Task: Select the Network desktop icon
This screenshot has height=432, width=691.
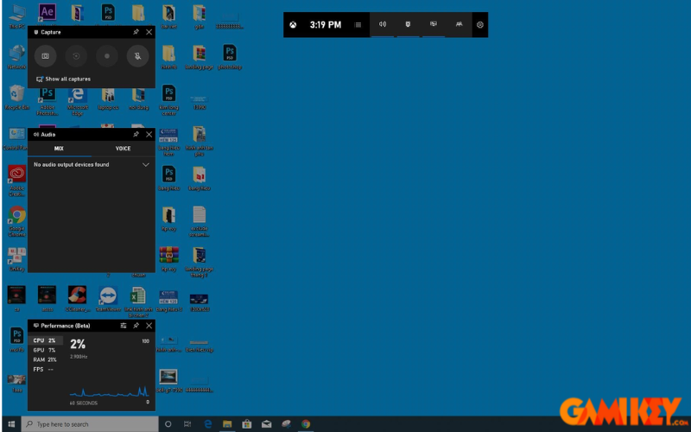Action: [16, 57]
